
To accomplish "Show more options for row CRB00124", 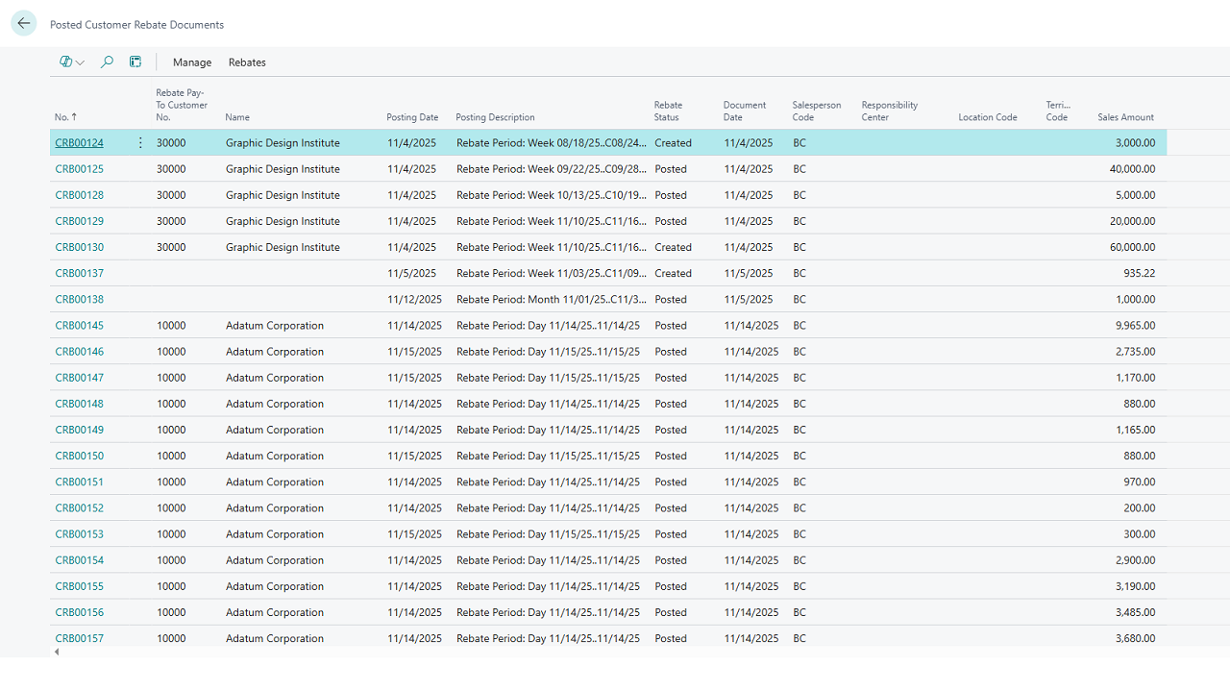I will pos(140,143).
